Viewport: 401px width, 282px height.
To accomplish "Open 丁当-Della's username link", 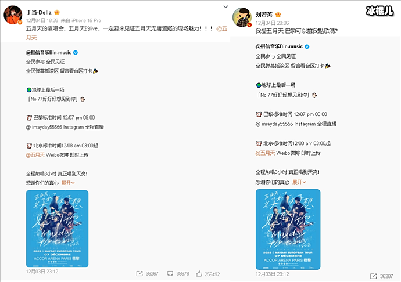I will point(39,12).
